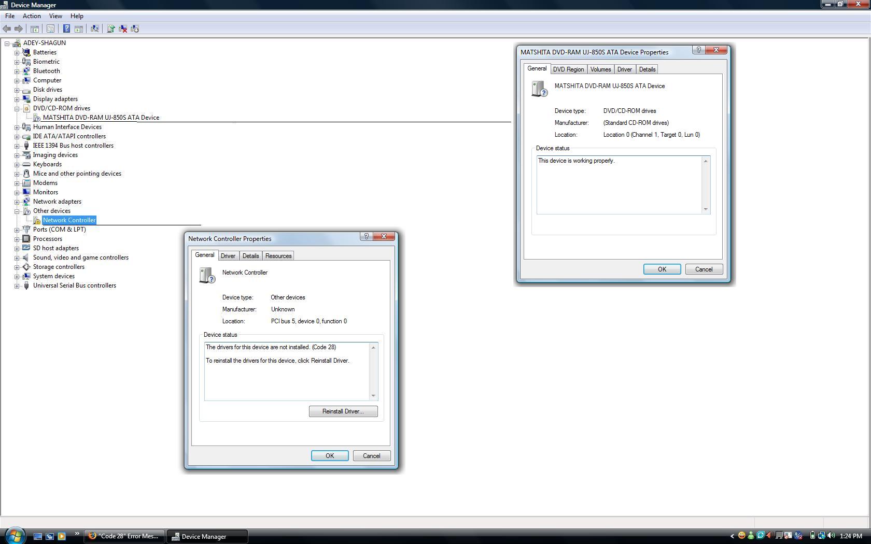Image resolution: width=871 pixels, height=544 pixels.
Task: Click the network connection tray icon
Action: (822, 536)
